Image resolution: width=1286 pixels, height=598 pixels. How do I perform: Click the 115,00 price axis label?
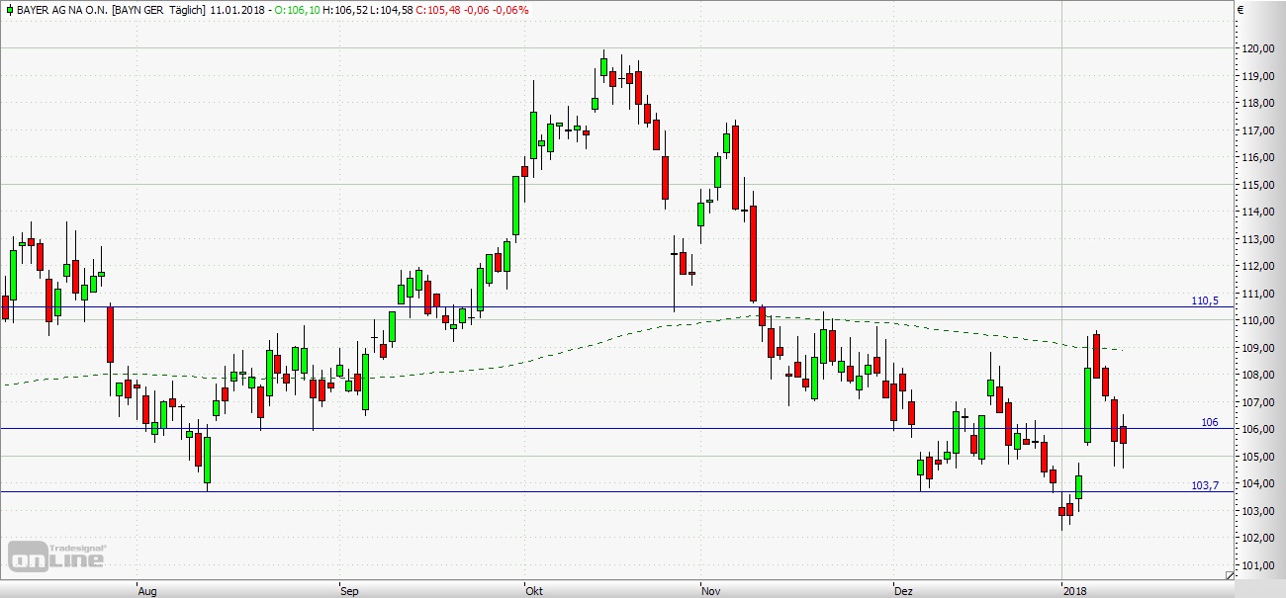tap(1256, 185)
